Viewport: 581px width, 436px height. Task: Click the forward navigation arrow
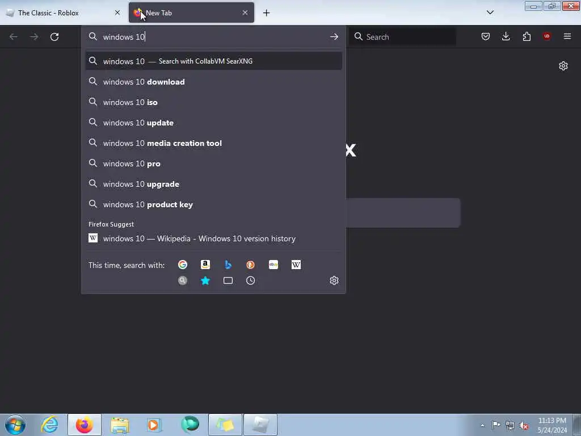point(34,37)
